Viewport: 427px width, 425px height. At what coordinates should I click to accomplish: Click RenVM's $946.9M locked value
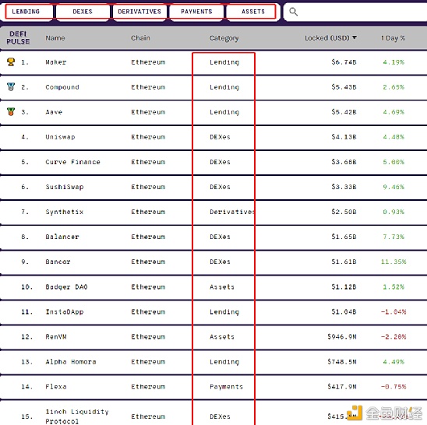(342, 337)
